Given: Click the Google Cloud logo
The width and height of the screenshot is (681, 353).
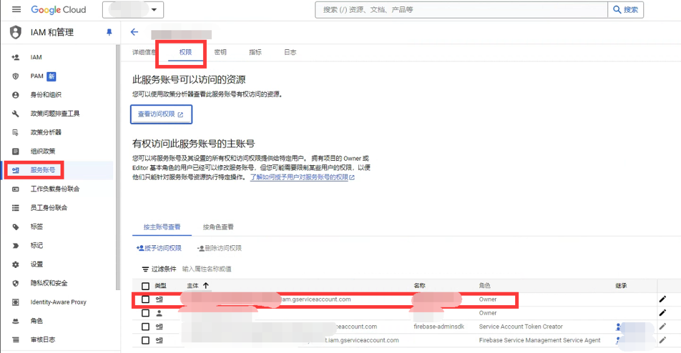Looking at the screenshot, I should click(58, 9).
